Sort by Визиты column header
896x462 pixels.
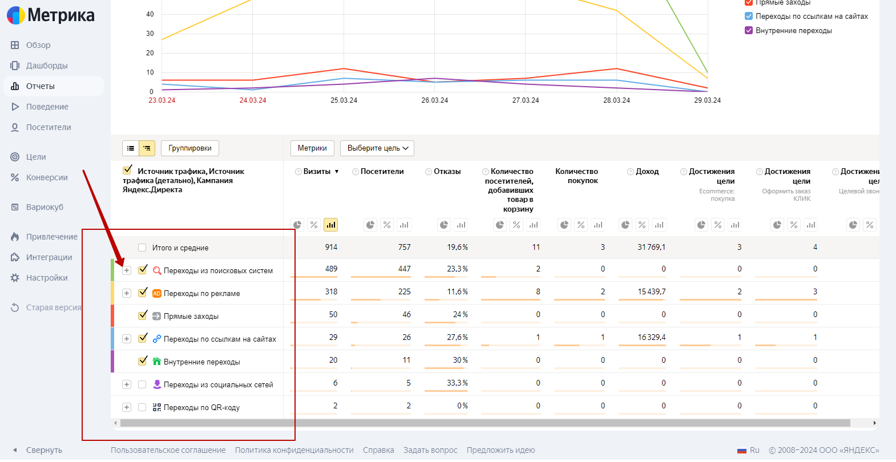coord(317,172)
